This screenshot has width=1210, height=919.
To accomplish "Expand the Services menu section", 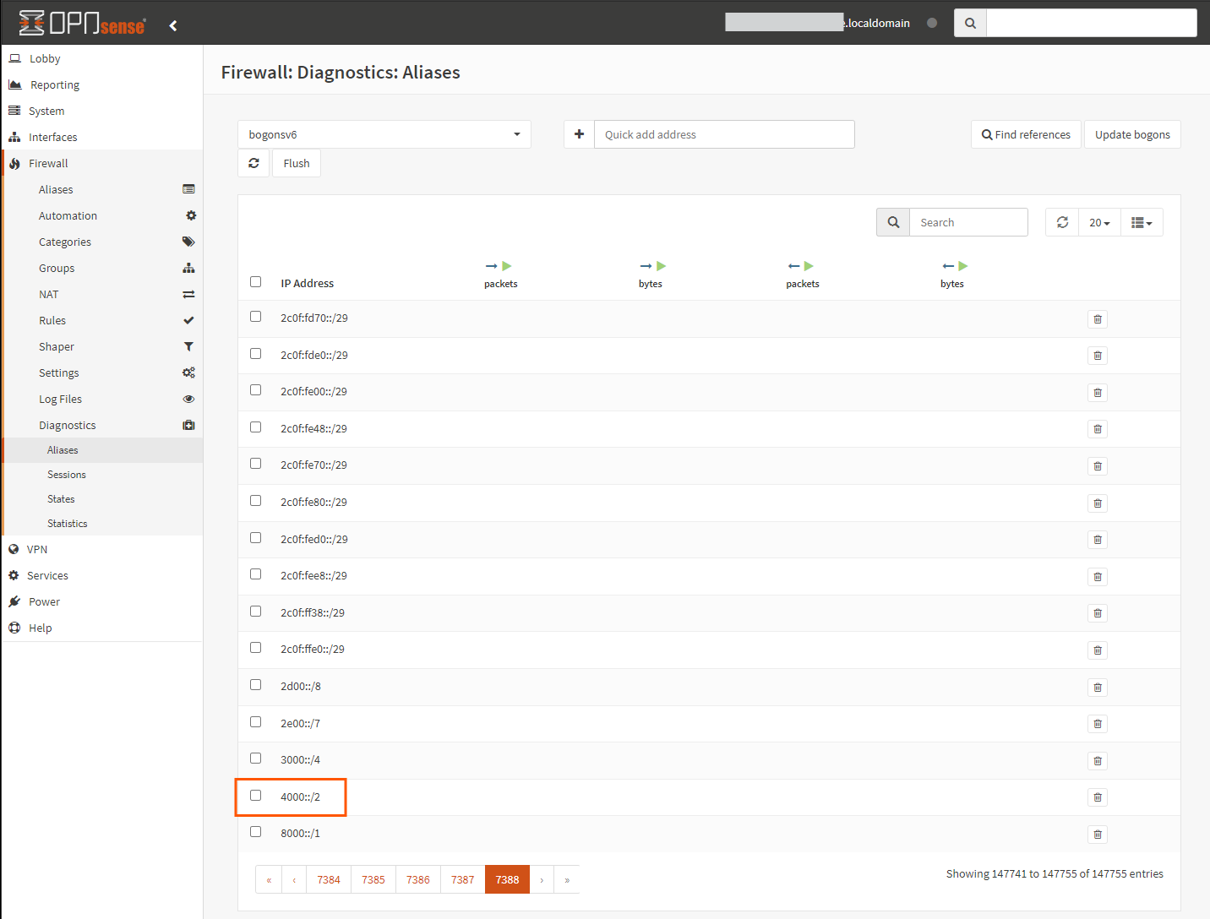I will tap(102, 575).
